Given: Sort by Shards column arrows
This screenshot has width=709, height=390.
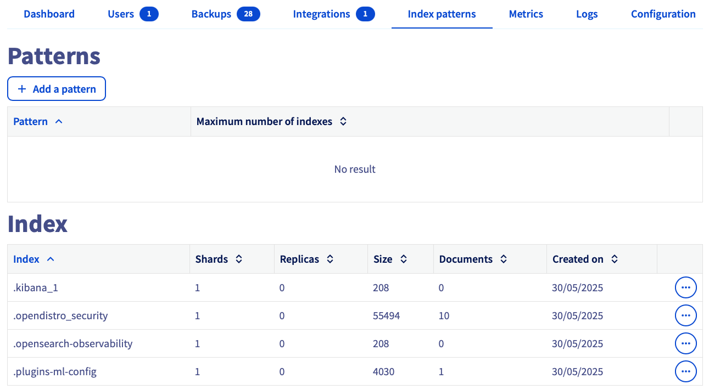Looking at the screenshot, I should [239, 259].
